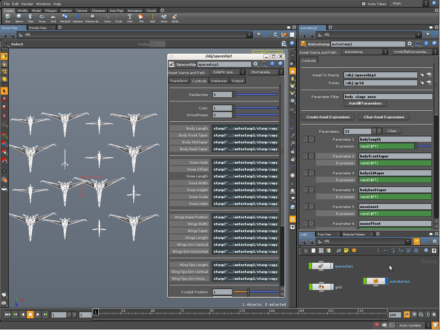Open the gear menu in Spaceship parameter window
440x330 pixels.
click(x=256, y=64)
